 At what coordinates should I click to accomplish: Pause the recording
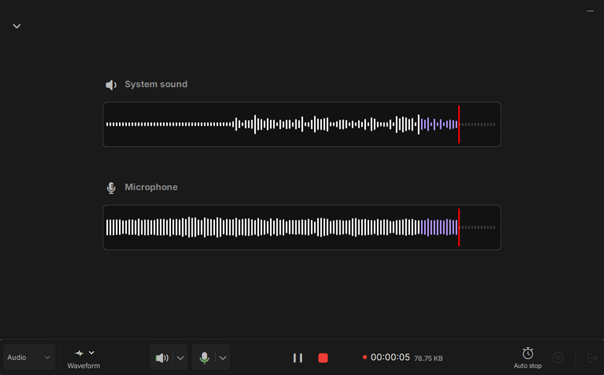click(x=297, y=358)
